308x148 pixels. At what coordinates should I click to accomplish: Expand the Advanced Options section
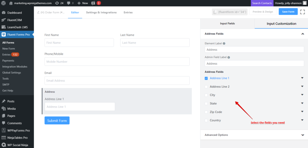click(x=254, y=135)
